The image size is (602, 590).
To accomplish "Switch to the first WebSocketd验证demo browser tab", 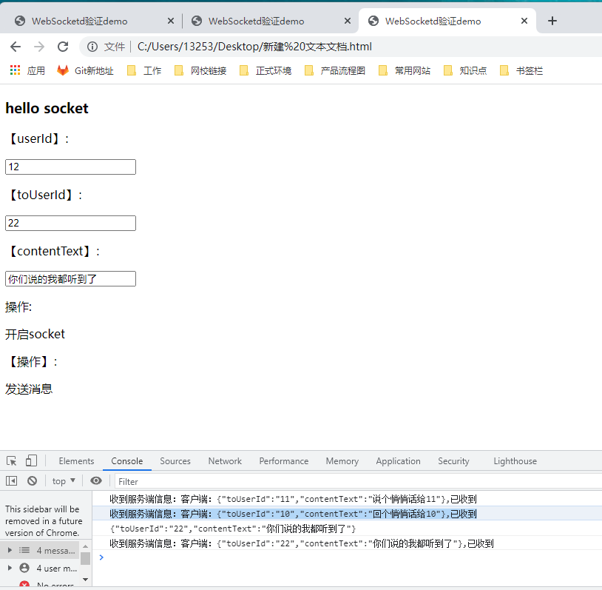I will click(91, 21).
